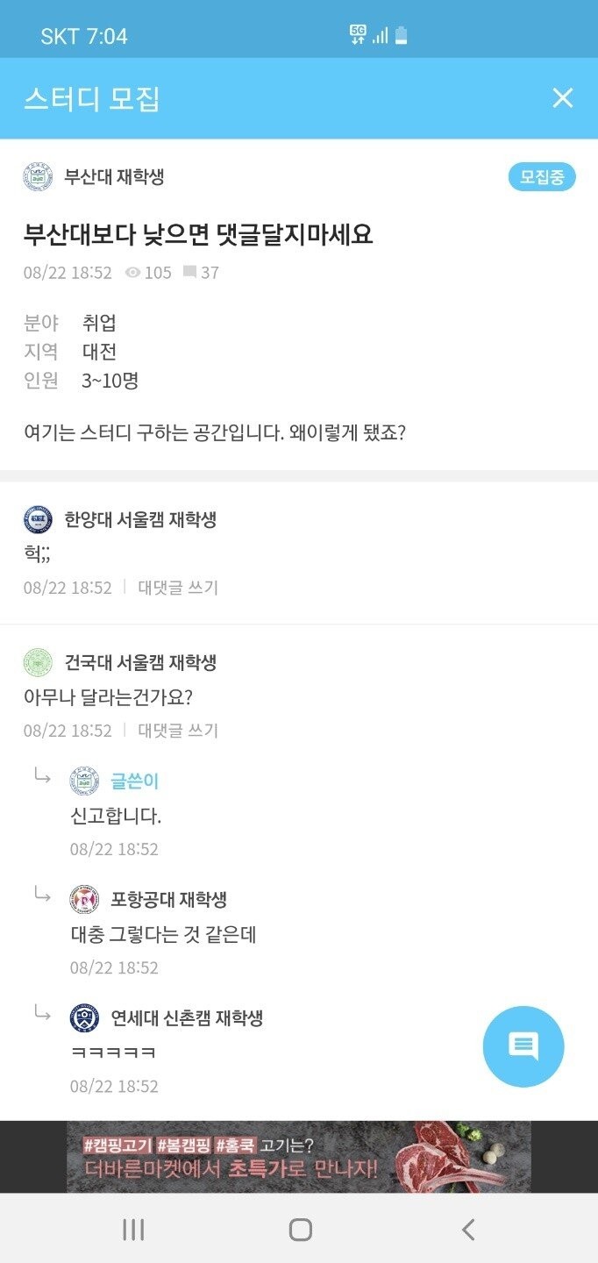This screenshot has height=1263, width=598.
Task: Tap the 모집중 status badge
Action: click(542, 177)
